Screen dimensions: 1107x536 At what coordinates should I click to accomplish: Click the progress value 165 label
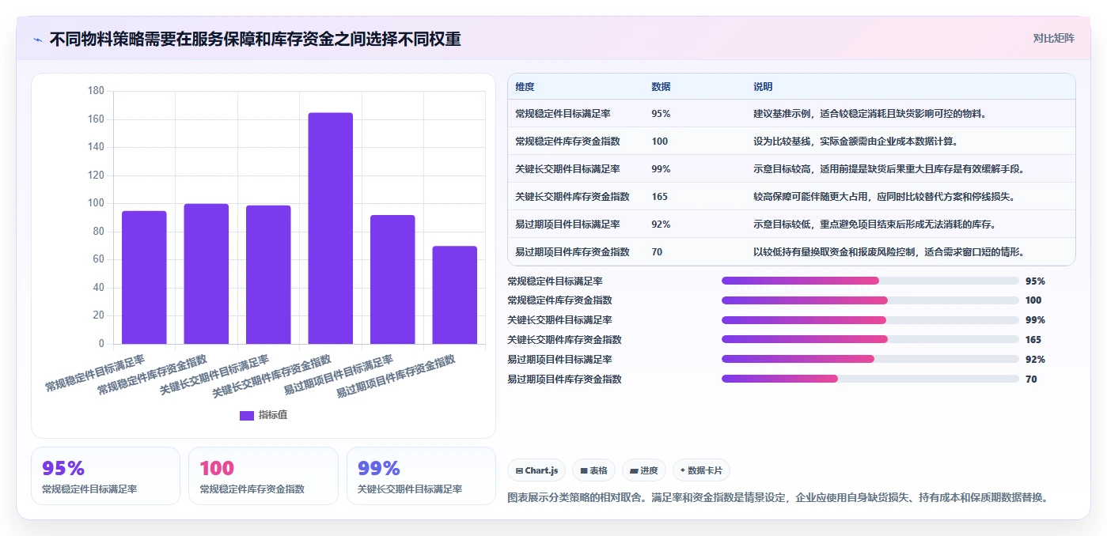1033,340
